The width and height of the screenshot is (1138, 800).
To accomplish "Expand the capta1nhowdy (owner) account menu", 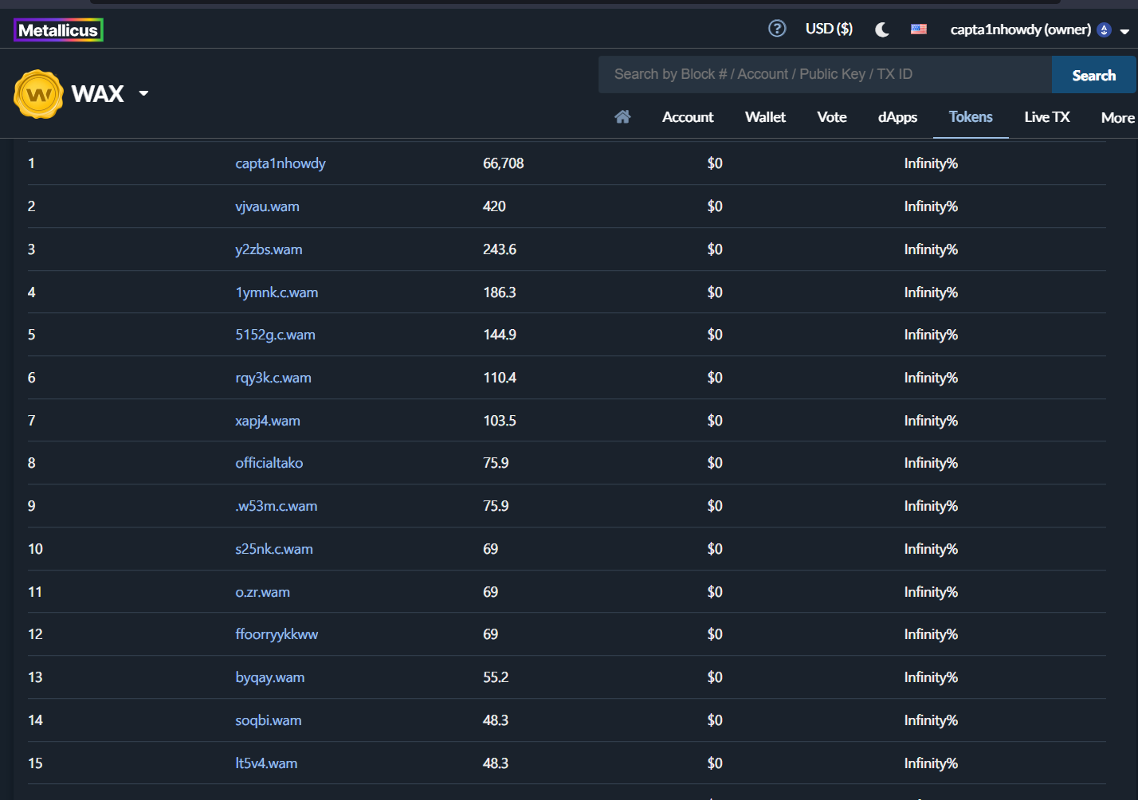I will [1039, 29].
